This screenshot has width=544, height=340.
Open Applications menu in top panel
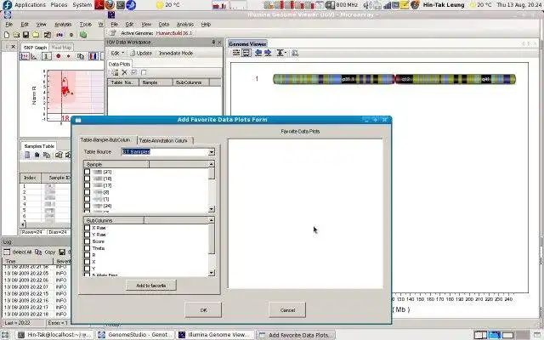[31, 5]
